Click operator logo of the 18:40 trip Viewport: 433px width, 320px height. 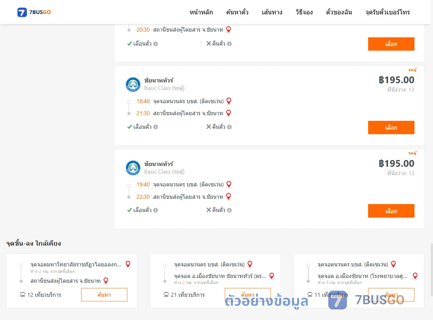[x=133, y=84]
